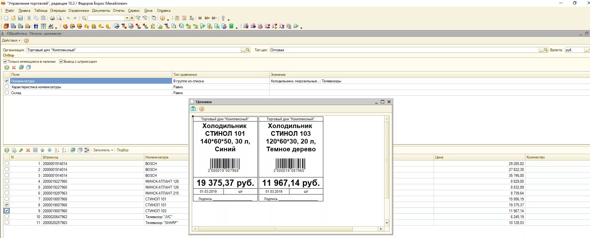Click the Ценники vertical scrollbar down arrow
The width and height of the screenshot is (590, 238).
[387, 223]
